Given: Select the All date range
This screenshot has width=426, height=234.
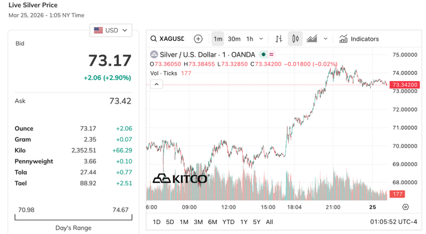Looking at the screenshot, I should (269, 222).
